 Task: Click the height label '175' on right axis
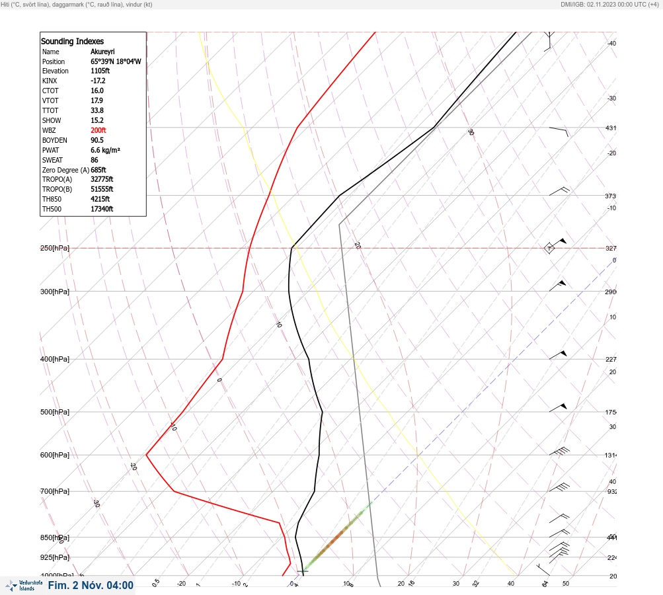pyautogui.click(x=611, y=412)
